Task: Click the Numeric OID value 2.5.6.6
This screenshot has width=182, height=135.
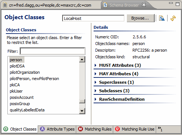Action: (139, 37)
